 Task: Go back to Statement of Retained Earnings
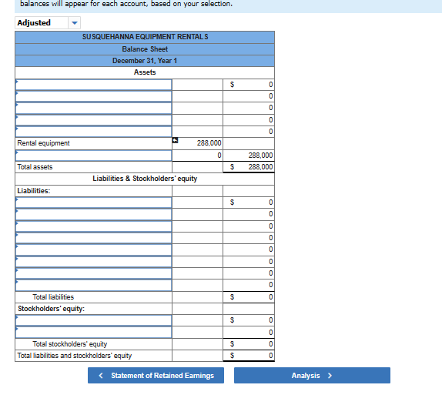(x=156, y=375)
